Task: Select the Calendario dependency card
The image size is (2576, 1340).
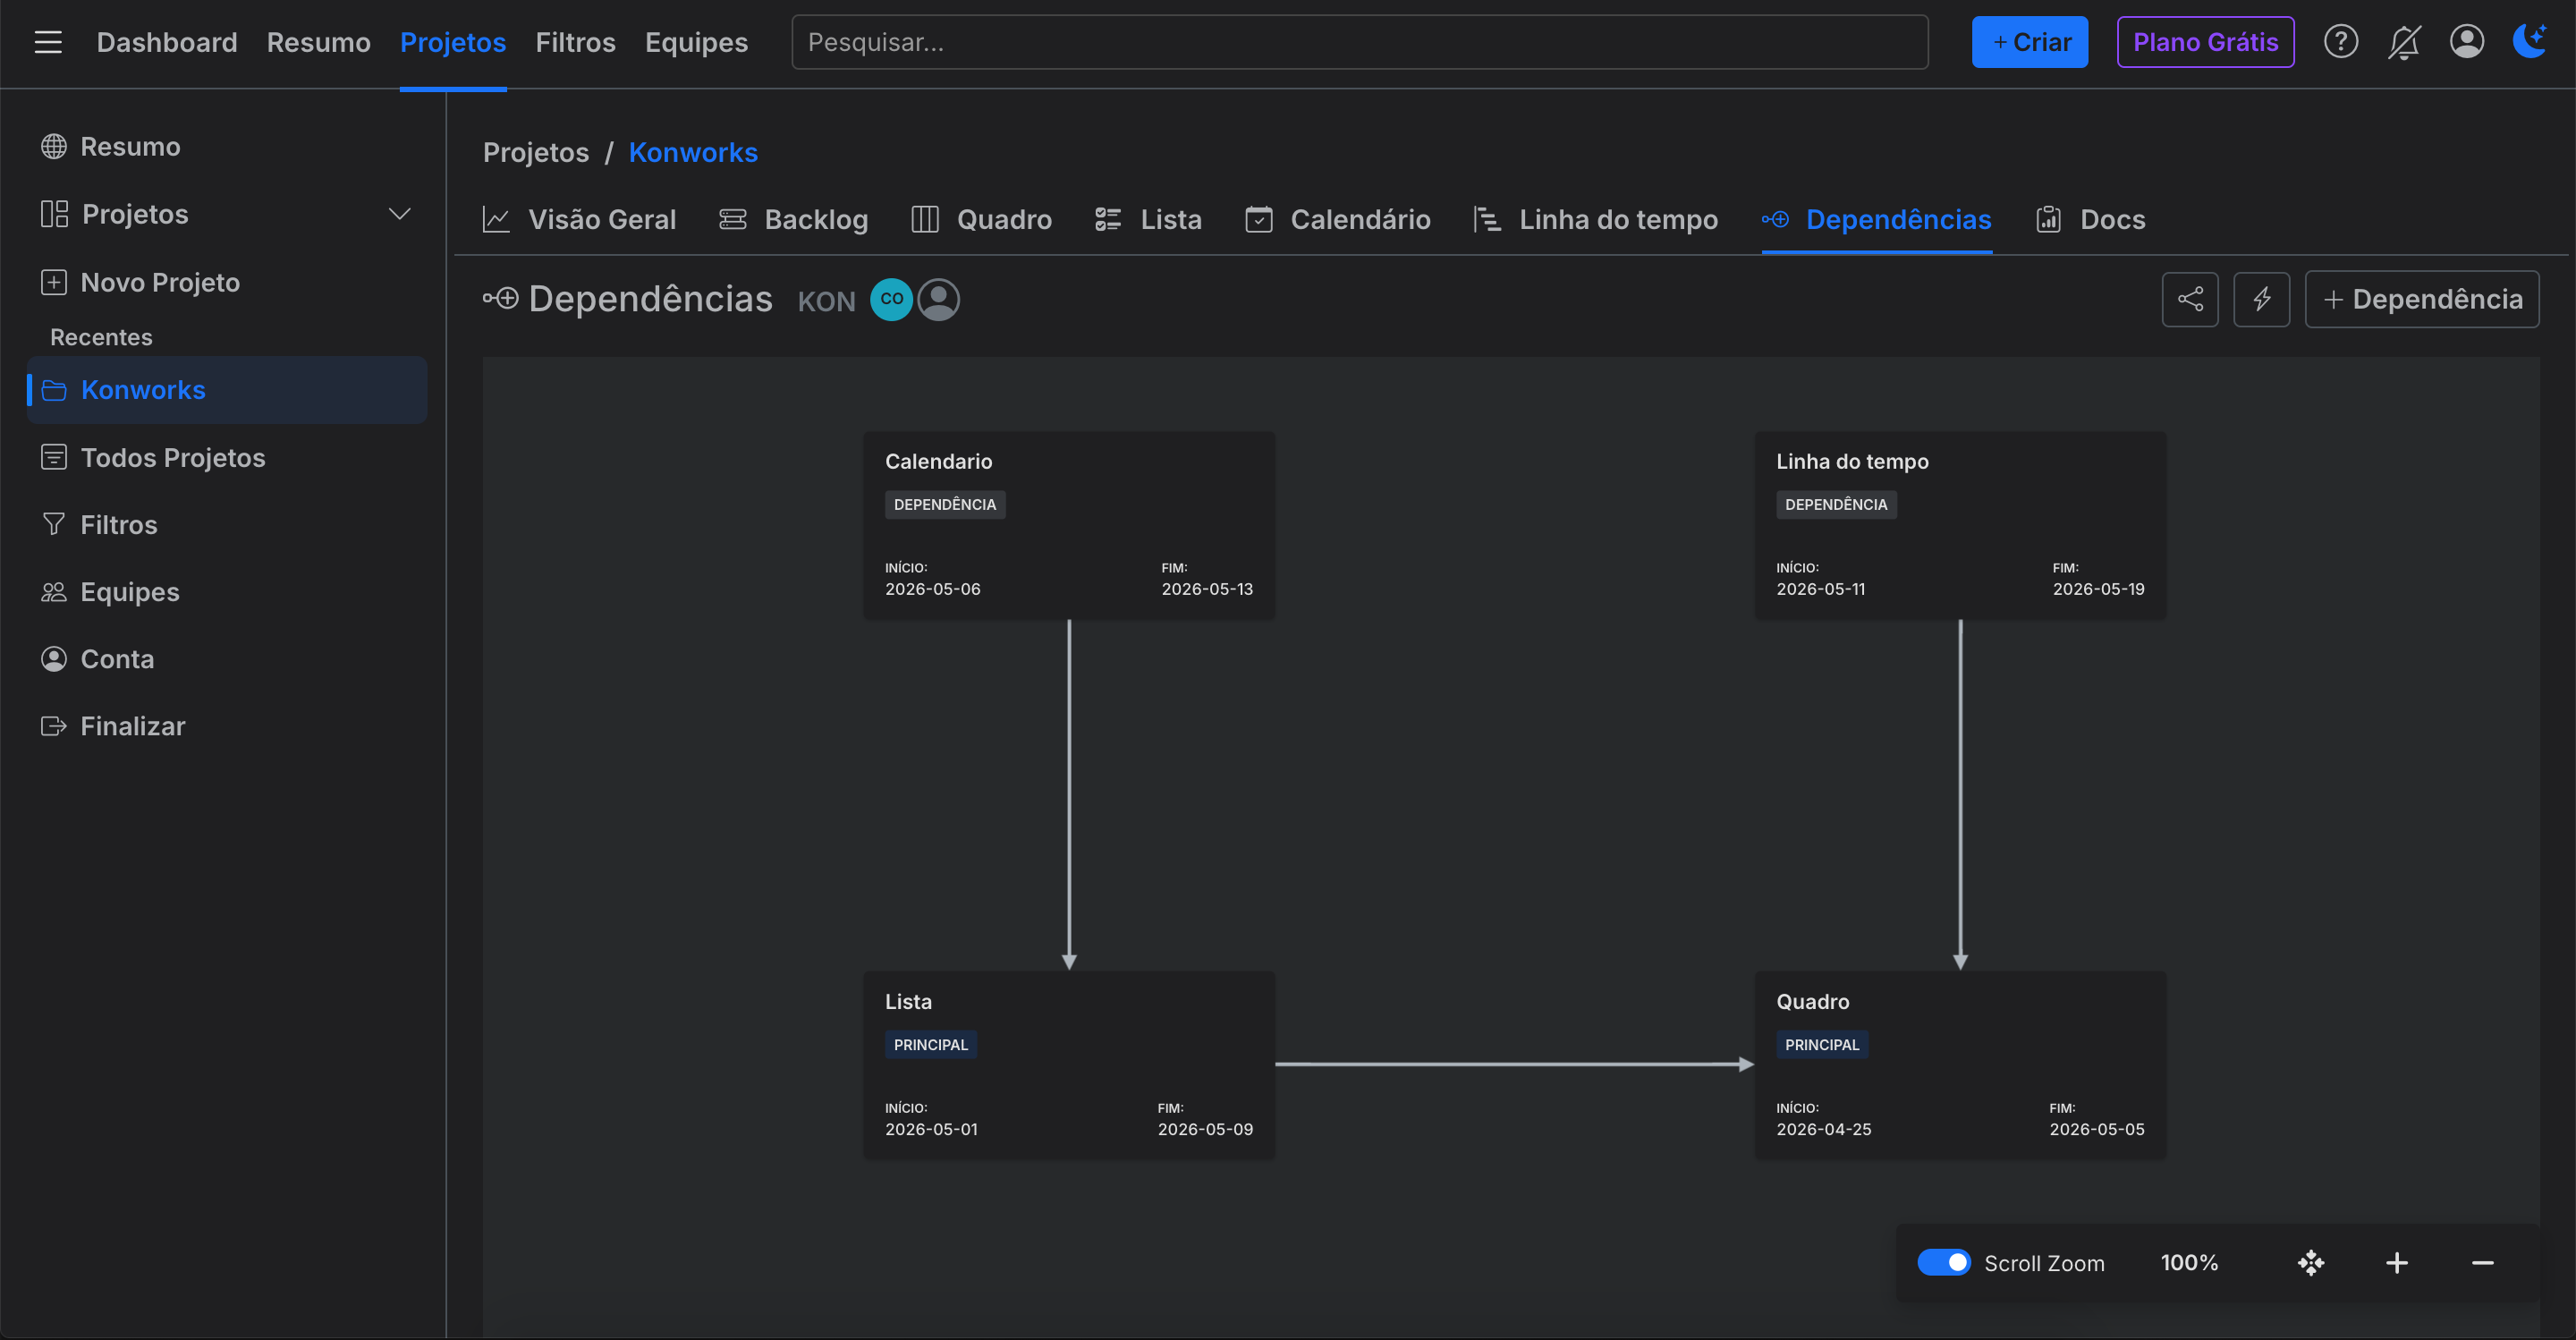Action: [x=1069, y=525]
